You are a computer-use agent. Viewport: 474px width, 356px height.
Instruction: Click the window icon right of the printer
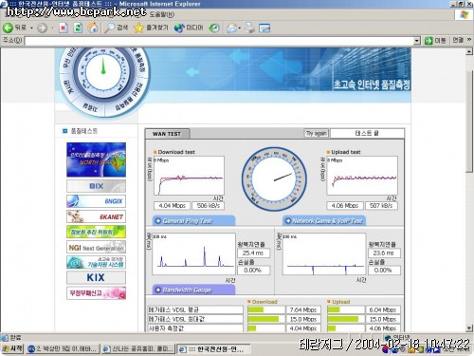pyautogui.click(x=264, y=28)
